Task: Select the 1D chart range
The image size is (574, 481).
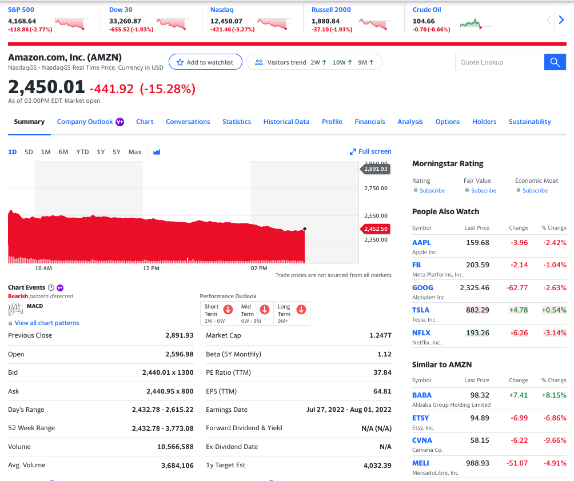Action: point(13,152)
